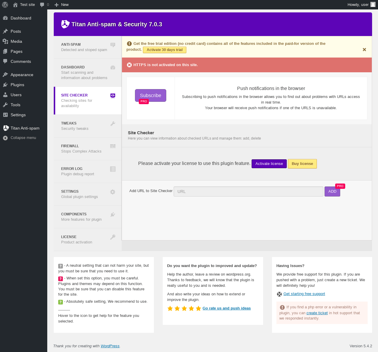Click the Anti-spam tab chat icon

(113, 45)
